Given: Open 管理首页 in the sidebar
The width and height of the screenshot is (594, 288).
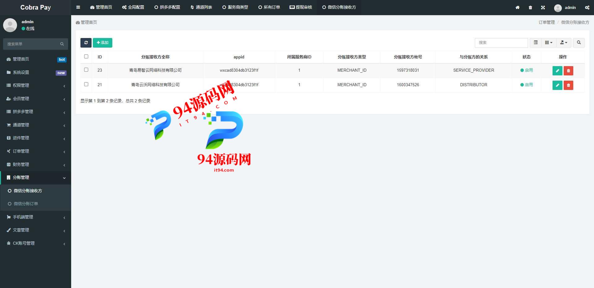Looking at the screenshot, I should tap(36, 59).
